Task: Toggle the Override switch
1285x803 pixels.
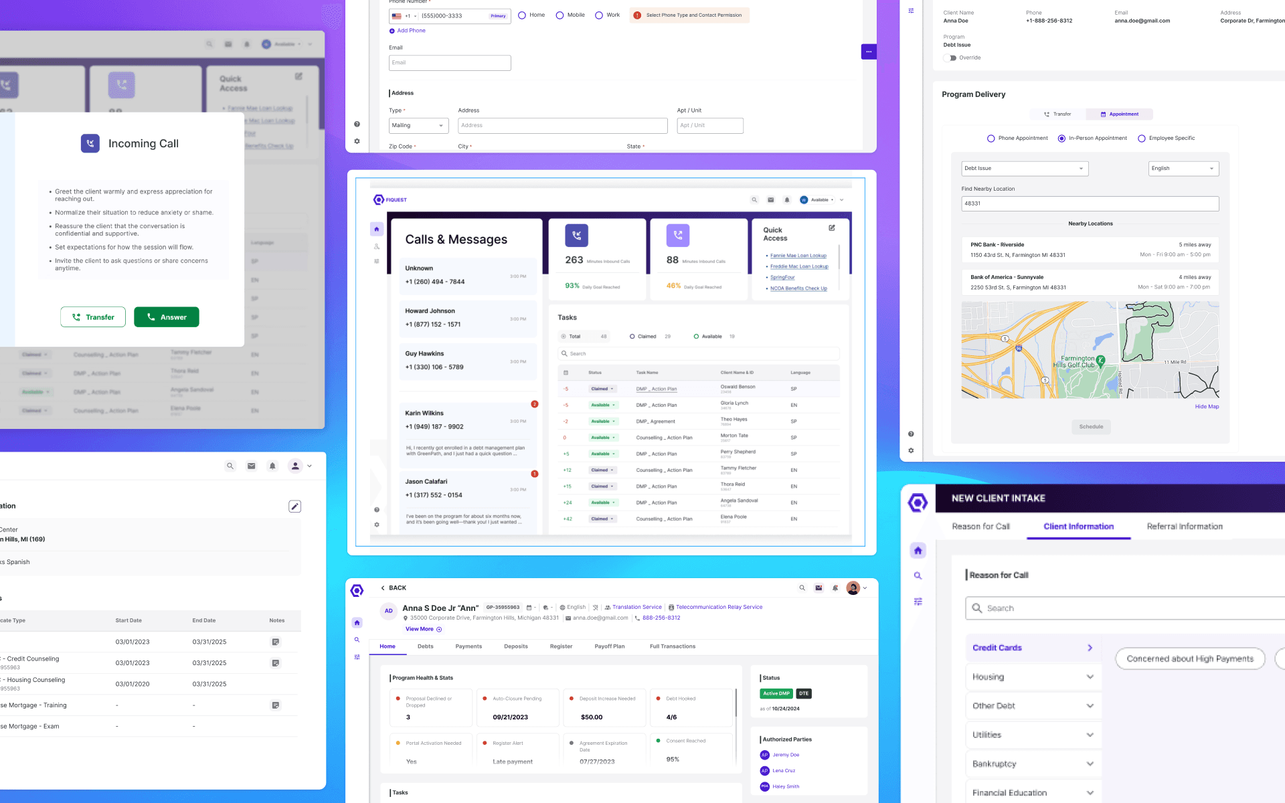Action: pos(951,58)
